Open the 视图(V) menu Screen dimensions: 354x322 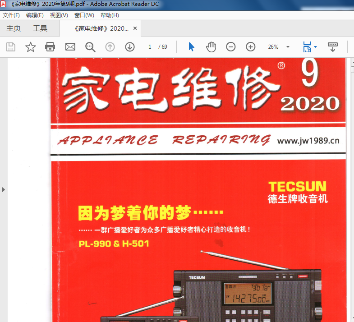(x=59, y=15)
